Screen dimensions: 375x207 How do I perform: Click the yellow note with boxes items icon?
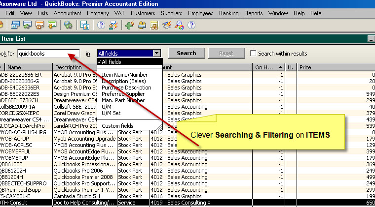154,25
